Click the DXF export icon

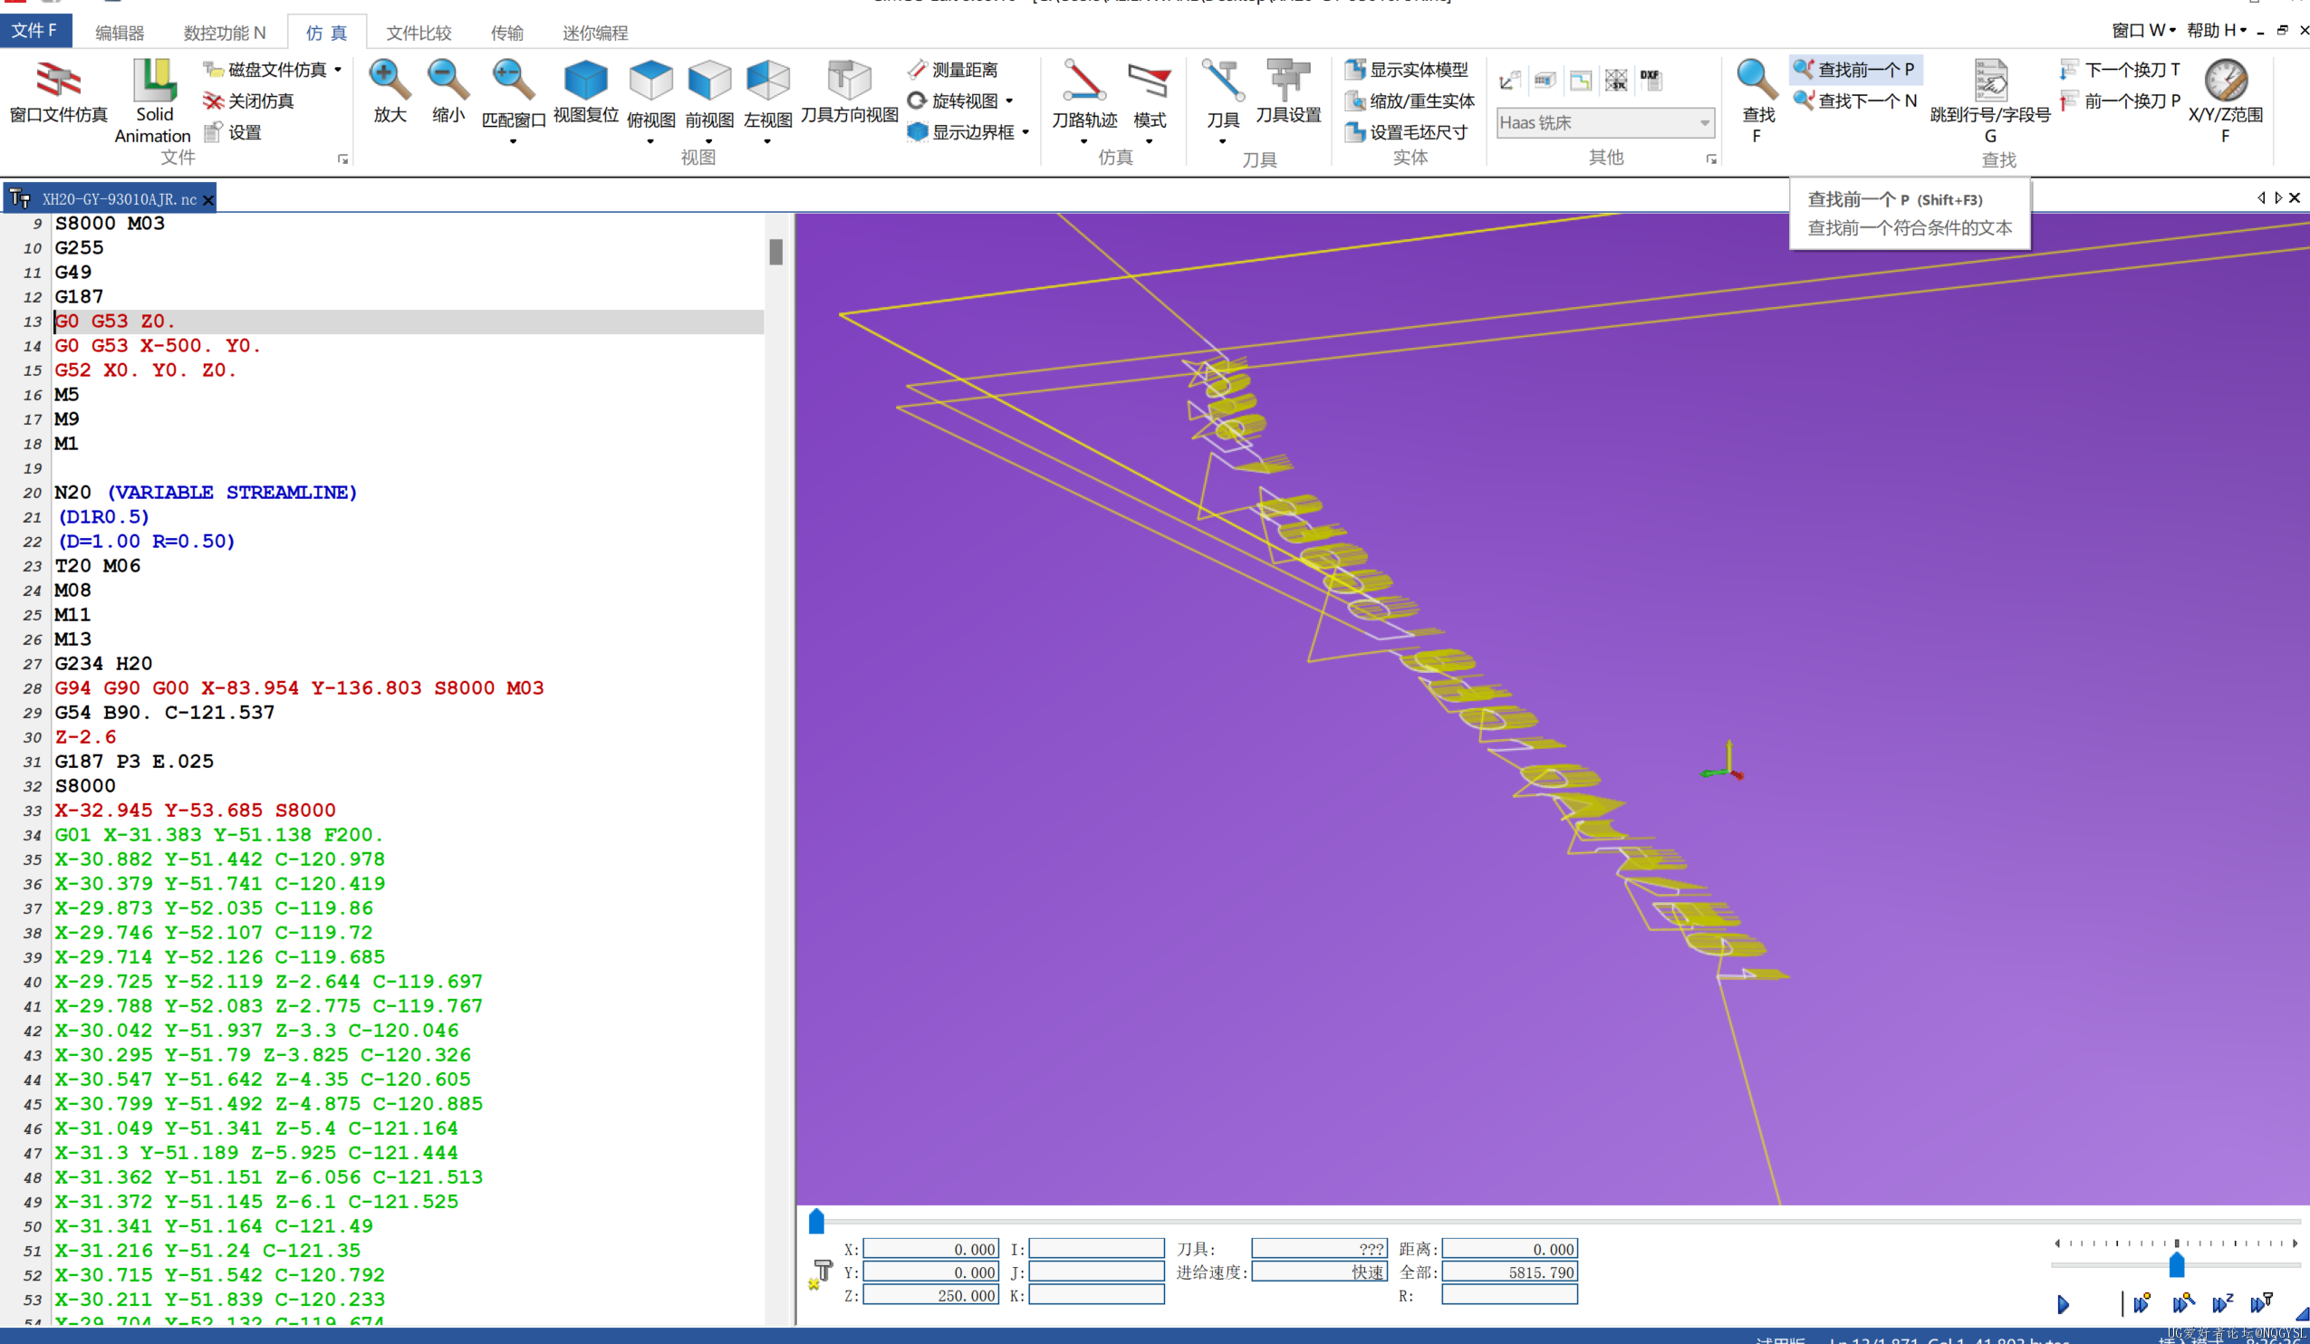click(x=1650, y=81)
